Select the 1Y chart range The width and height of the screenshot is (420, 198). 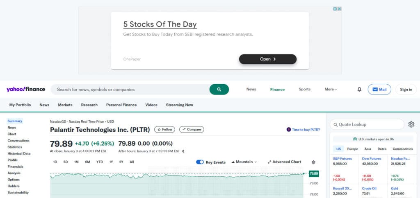(x=111, y=162)
